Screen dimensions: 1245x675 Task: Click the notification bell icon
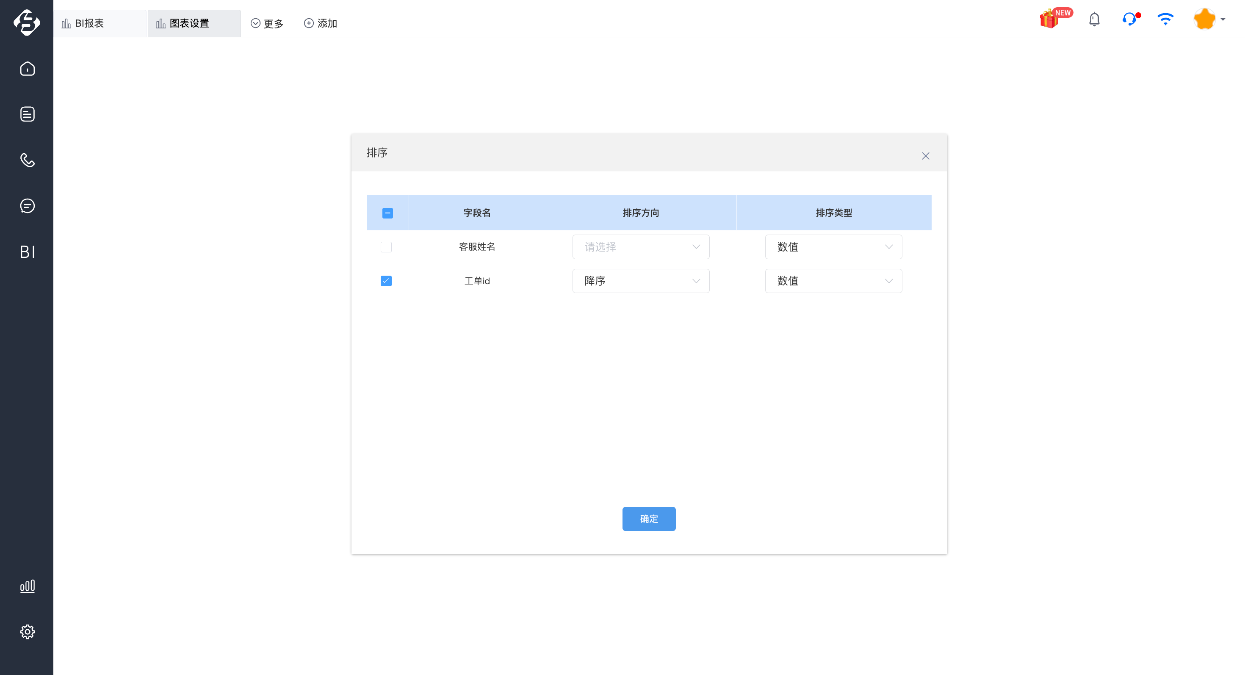[1094, 19]
